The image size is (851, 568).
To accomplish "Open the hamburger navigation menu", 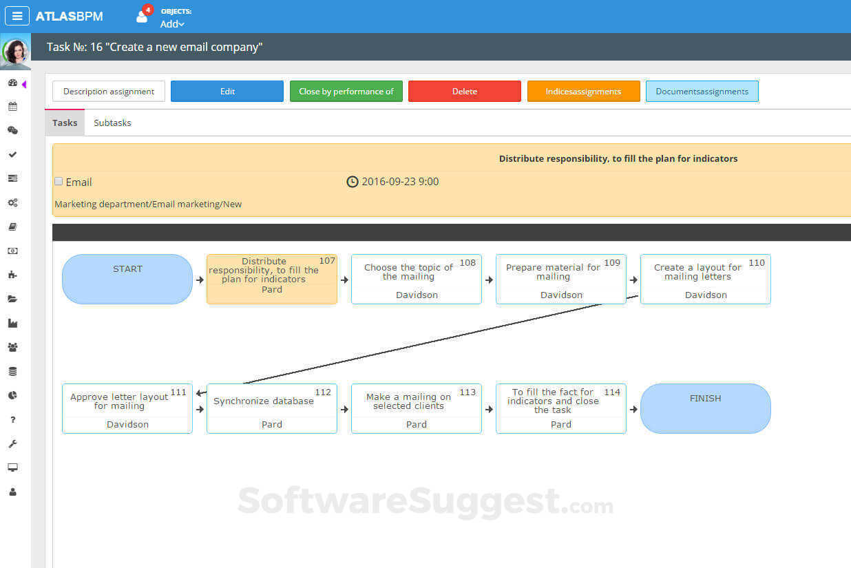I will 17,15.
